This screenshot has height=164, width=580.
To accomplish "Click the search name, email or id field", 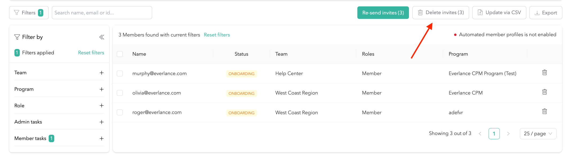I will (102, 13).
